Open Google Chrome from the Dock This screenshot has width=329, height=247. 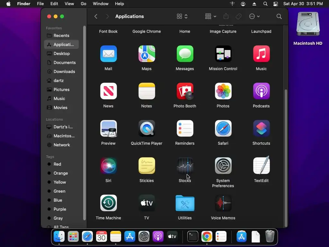(x=207, y=236)
